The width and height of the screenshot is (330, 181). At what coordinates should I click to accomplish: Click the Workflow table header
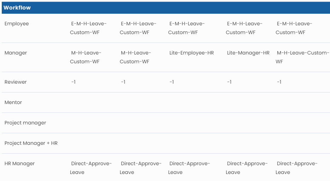pos(17,8)
